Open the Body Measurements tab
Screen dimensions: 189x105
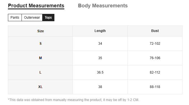click(103, 6)
